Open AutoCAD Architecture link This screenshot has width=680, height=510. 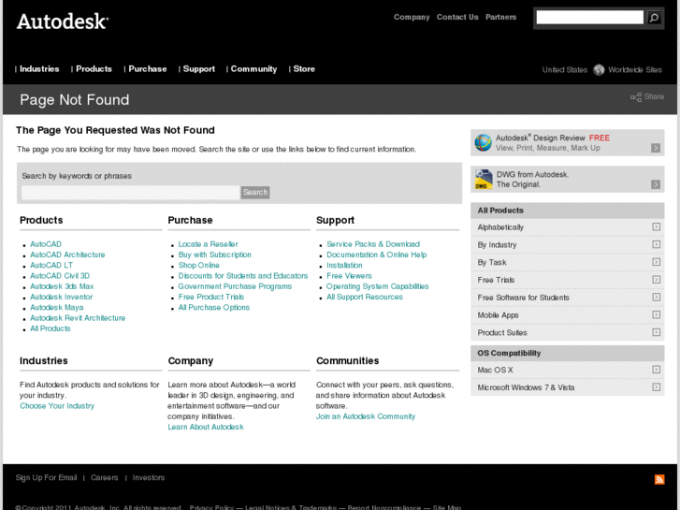(x=67, y=255)
